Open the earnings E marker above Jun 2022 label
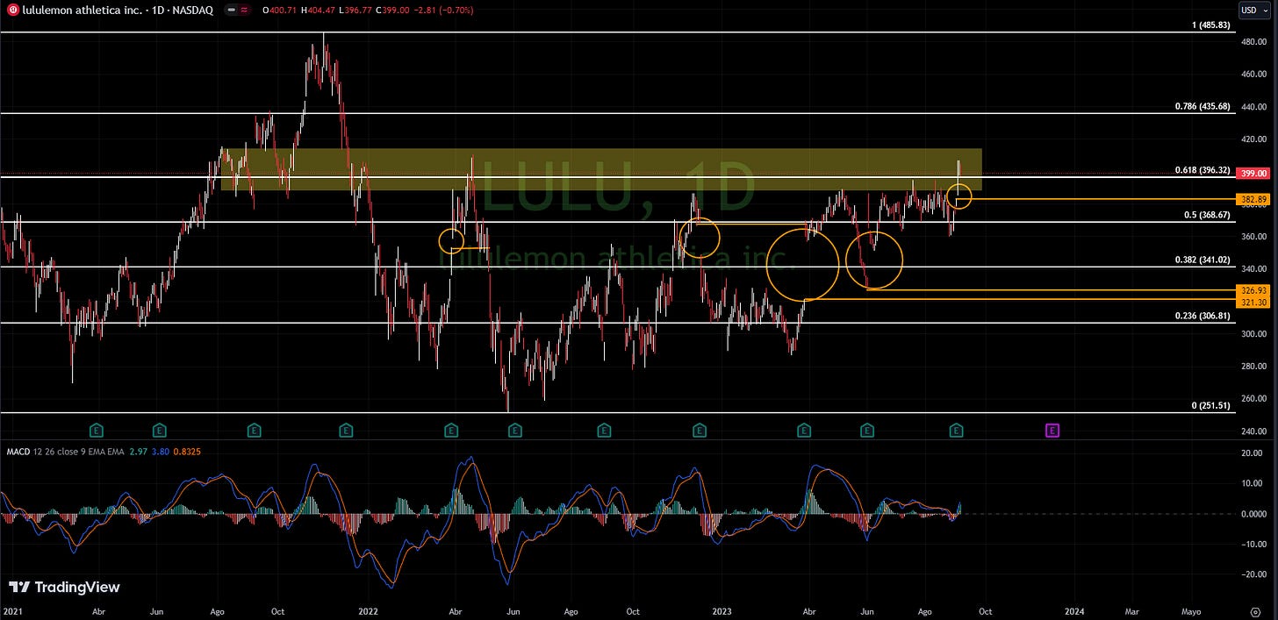Screen dimensions: 1278x620 click(515, 430)
